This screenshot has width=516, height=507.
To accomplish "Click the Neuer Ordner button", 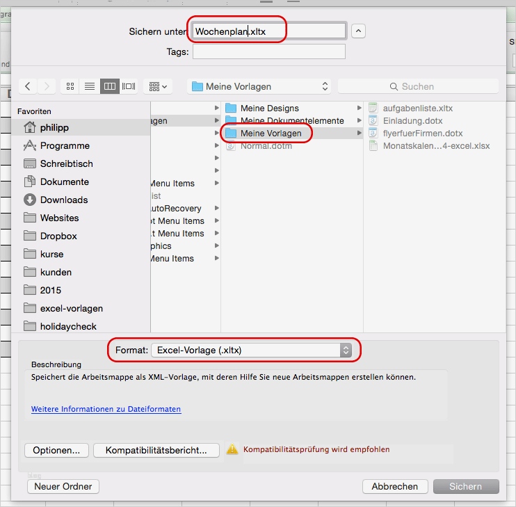I will pos(63,486).
